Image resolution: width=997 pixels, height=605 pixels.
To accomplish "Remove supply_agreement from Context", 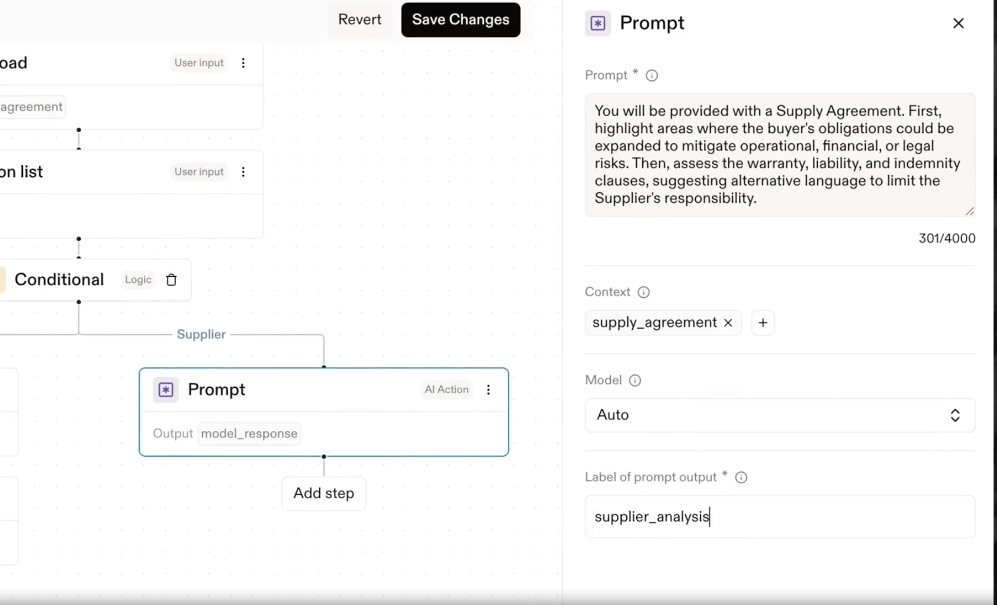I will click(728, 323).
